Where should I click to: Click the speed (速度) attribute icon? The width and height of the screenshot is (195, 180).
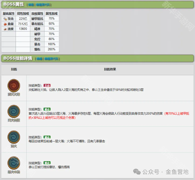(x=5, y=29)
